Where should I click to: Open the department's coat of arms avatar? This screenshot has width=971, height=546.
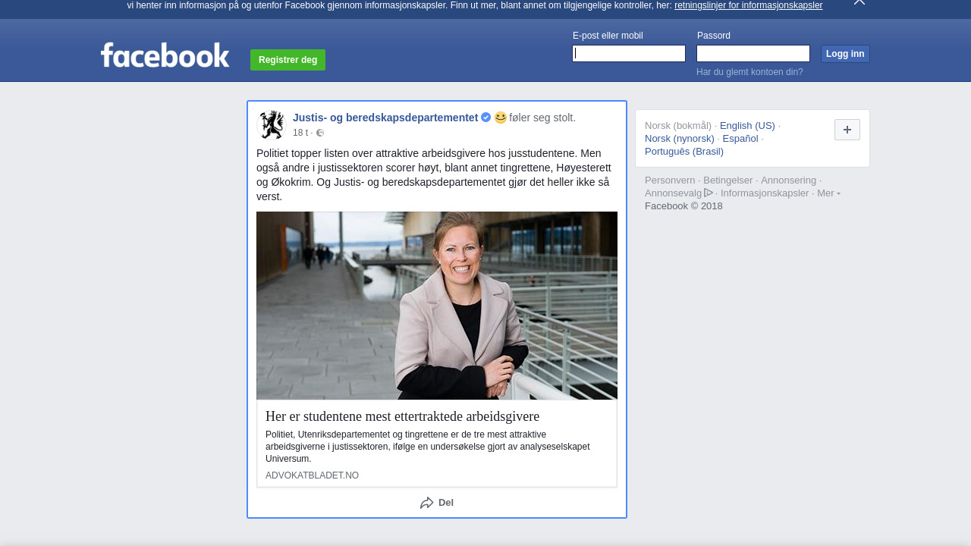click(x=271, y=124)
